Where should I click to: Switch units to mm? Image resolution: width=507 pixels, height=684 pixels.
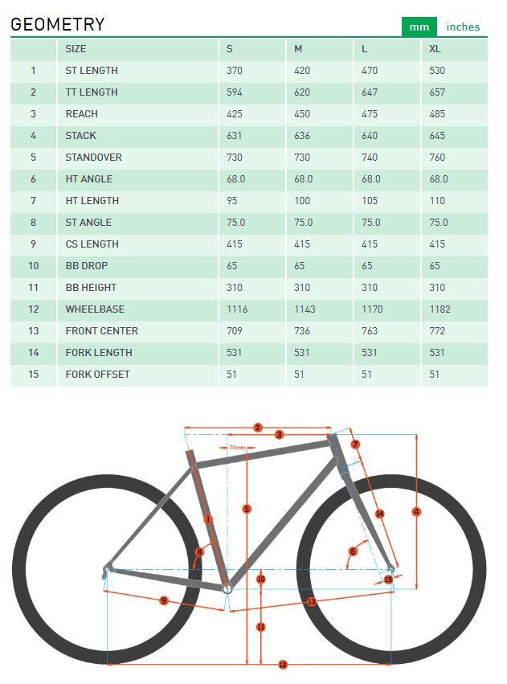tap(419, 27)
